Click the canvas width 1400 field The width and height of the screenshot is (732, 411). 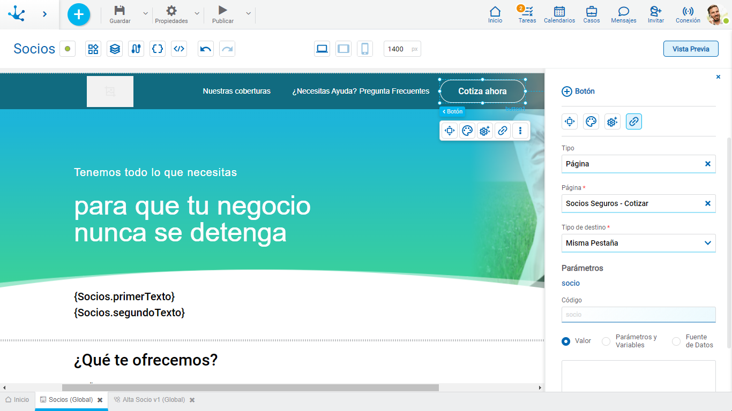point(402,49)
